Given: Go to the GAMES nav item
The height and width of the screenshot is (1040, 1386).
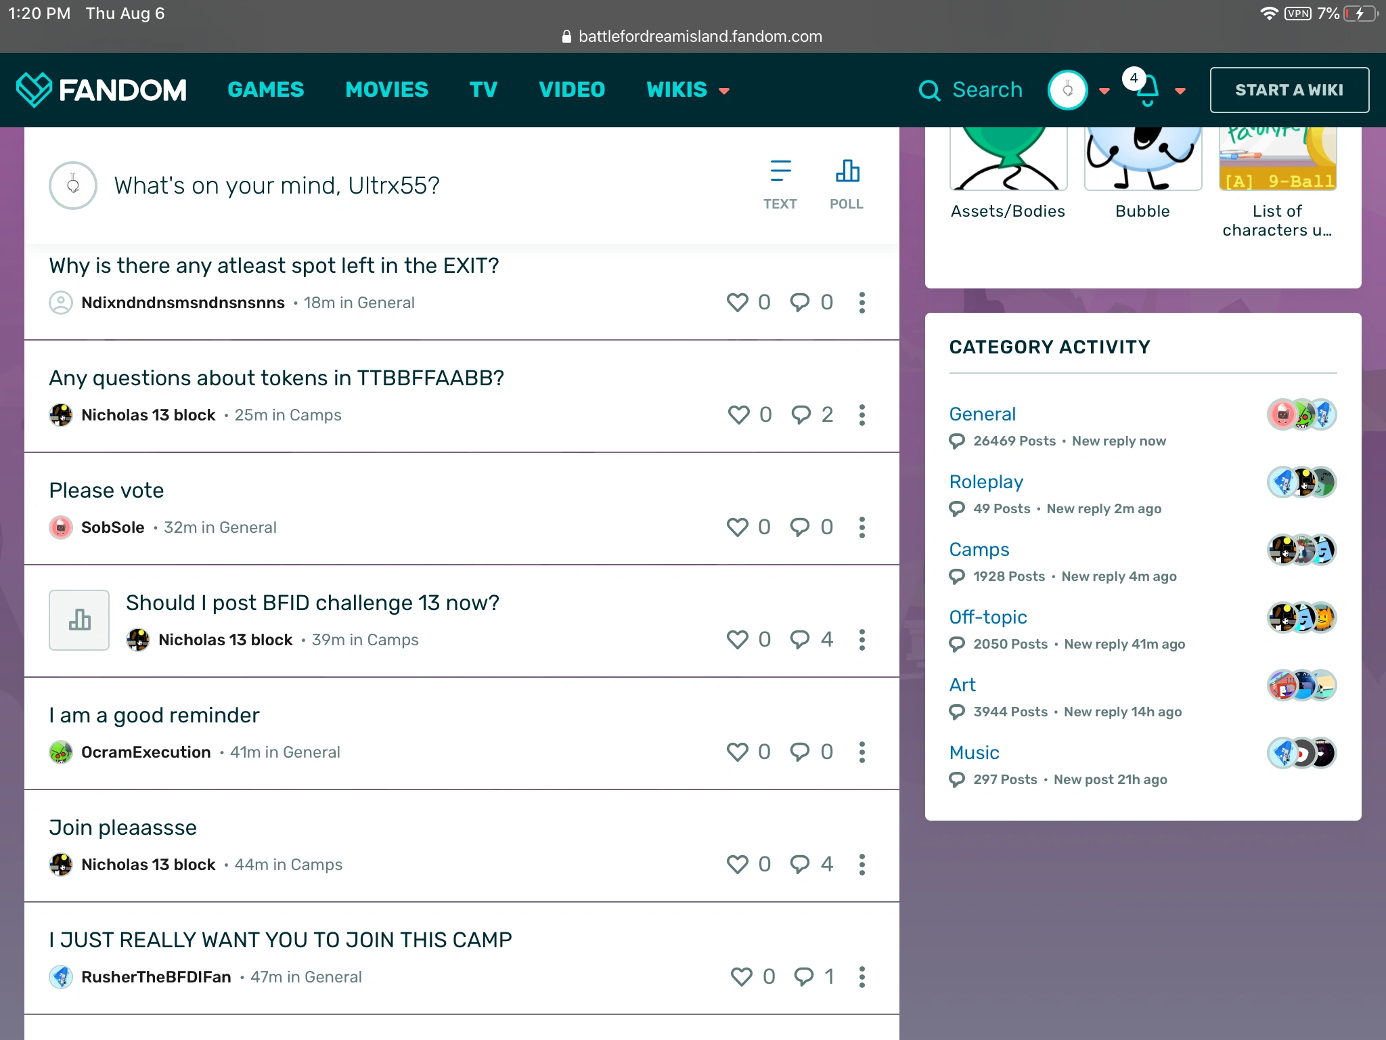Looking at the screenshot, I should tap(266, 89).
